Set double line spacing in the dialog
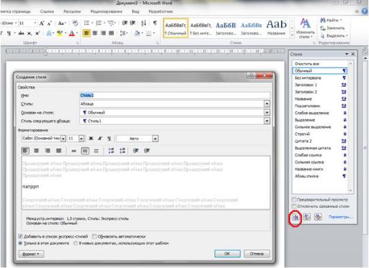Screen dimensions: 369x268 [x=96, y=150]
